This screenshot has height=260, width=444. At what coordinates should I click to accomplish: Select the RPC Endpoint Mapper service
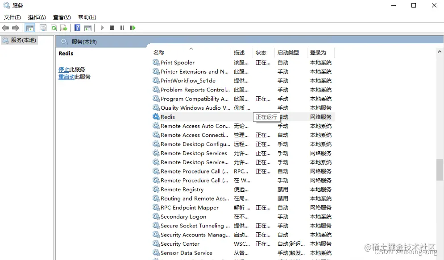[190, 207]
